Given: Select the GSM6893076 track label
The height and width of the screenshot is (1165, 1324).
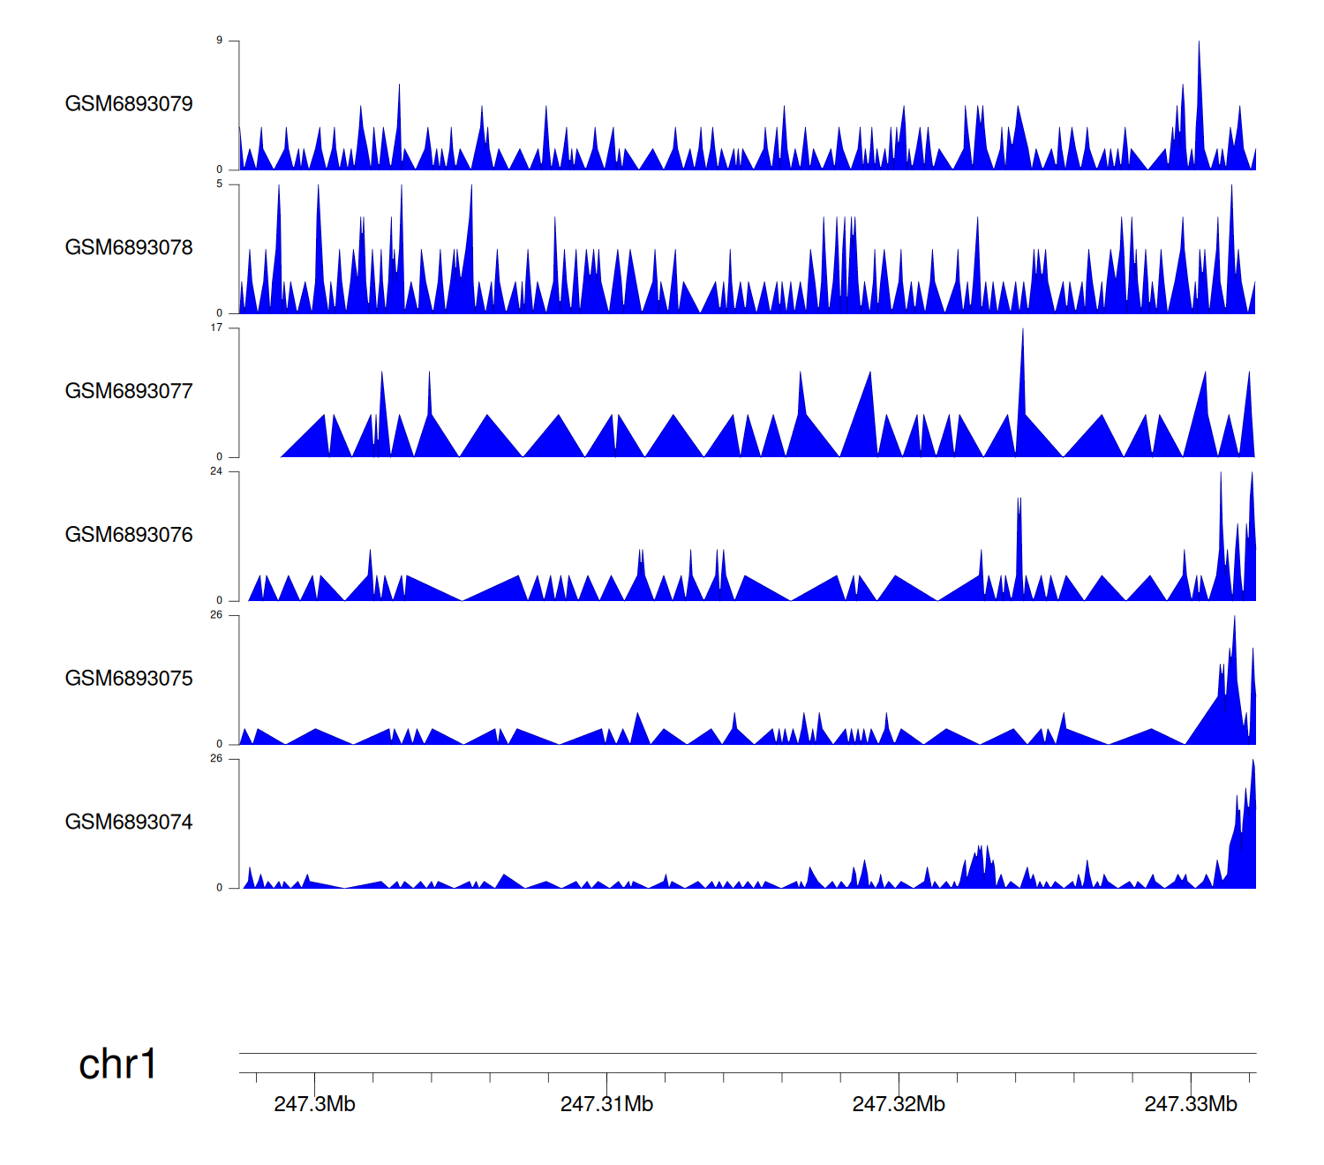Looking at the screenshot, I should (129, 535).
